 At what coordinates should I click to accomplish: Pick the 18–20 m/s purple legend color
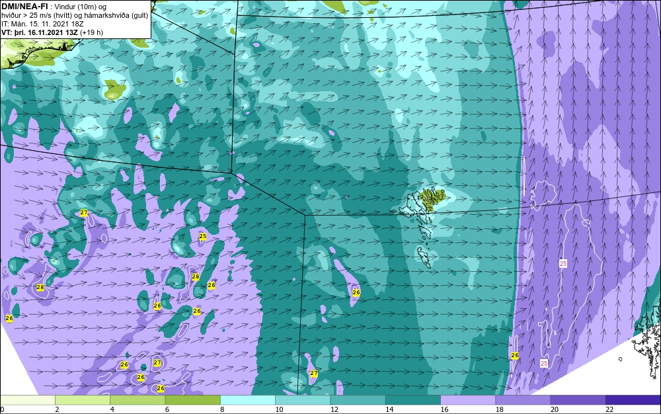523,399
